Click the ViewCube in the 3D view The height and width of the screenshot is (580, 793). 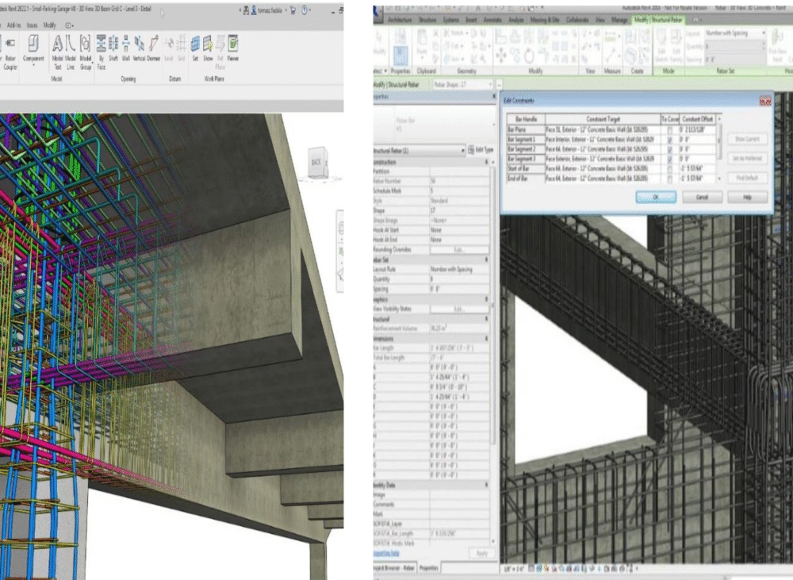pyautogui.click(x=316, y=161)
